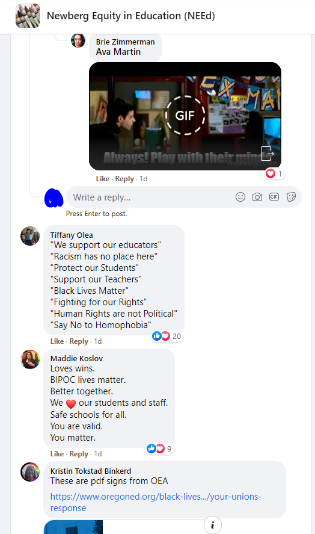View reactions on Maddie Koslov's comment
Viewport: 315px width, 534px height.
pyautogui.click(x=159, y=449)
